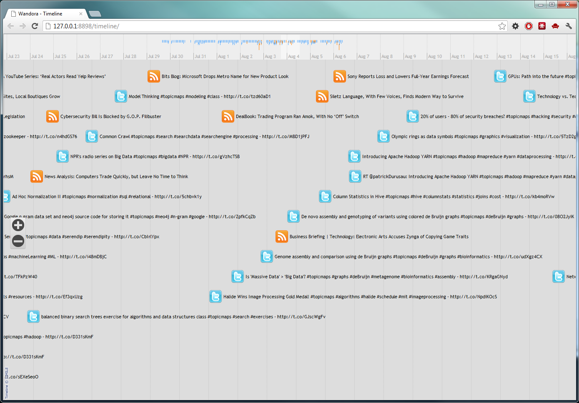Click the bookmark star in the address bar
The width and height of the screenshot is (579, 403).
click(x=502, y=26)
